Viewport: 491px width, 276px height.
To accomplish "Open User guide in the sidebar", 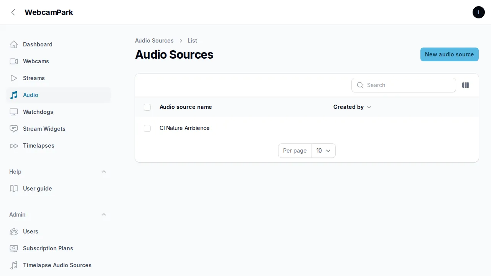I will tap(58, 189).
